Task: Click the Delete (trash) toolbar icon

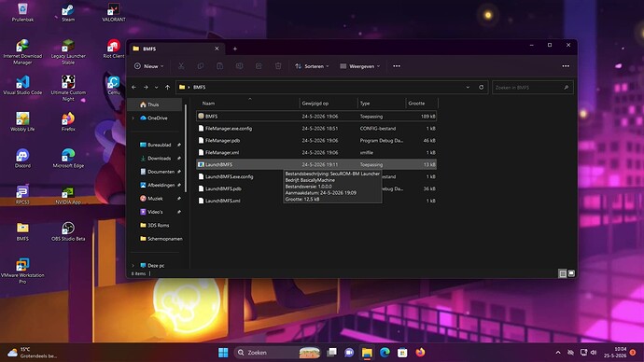Action: pos(278,66)
